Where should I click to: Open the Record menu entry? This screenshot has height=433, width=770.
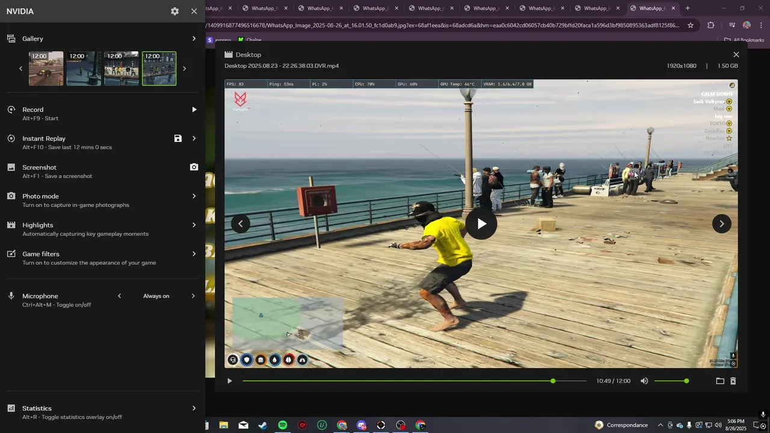pos(102,114)
